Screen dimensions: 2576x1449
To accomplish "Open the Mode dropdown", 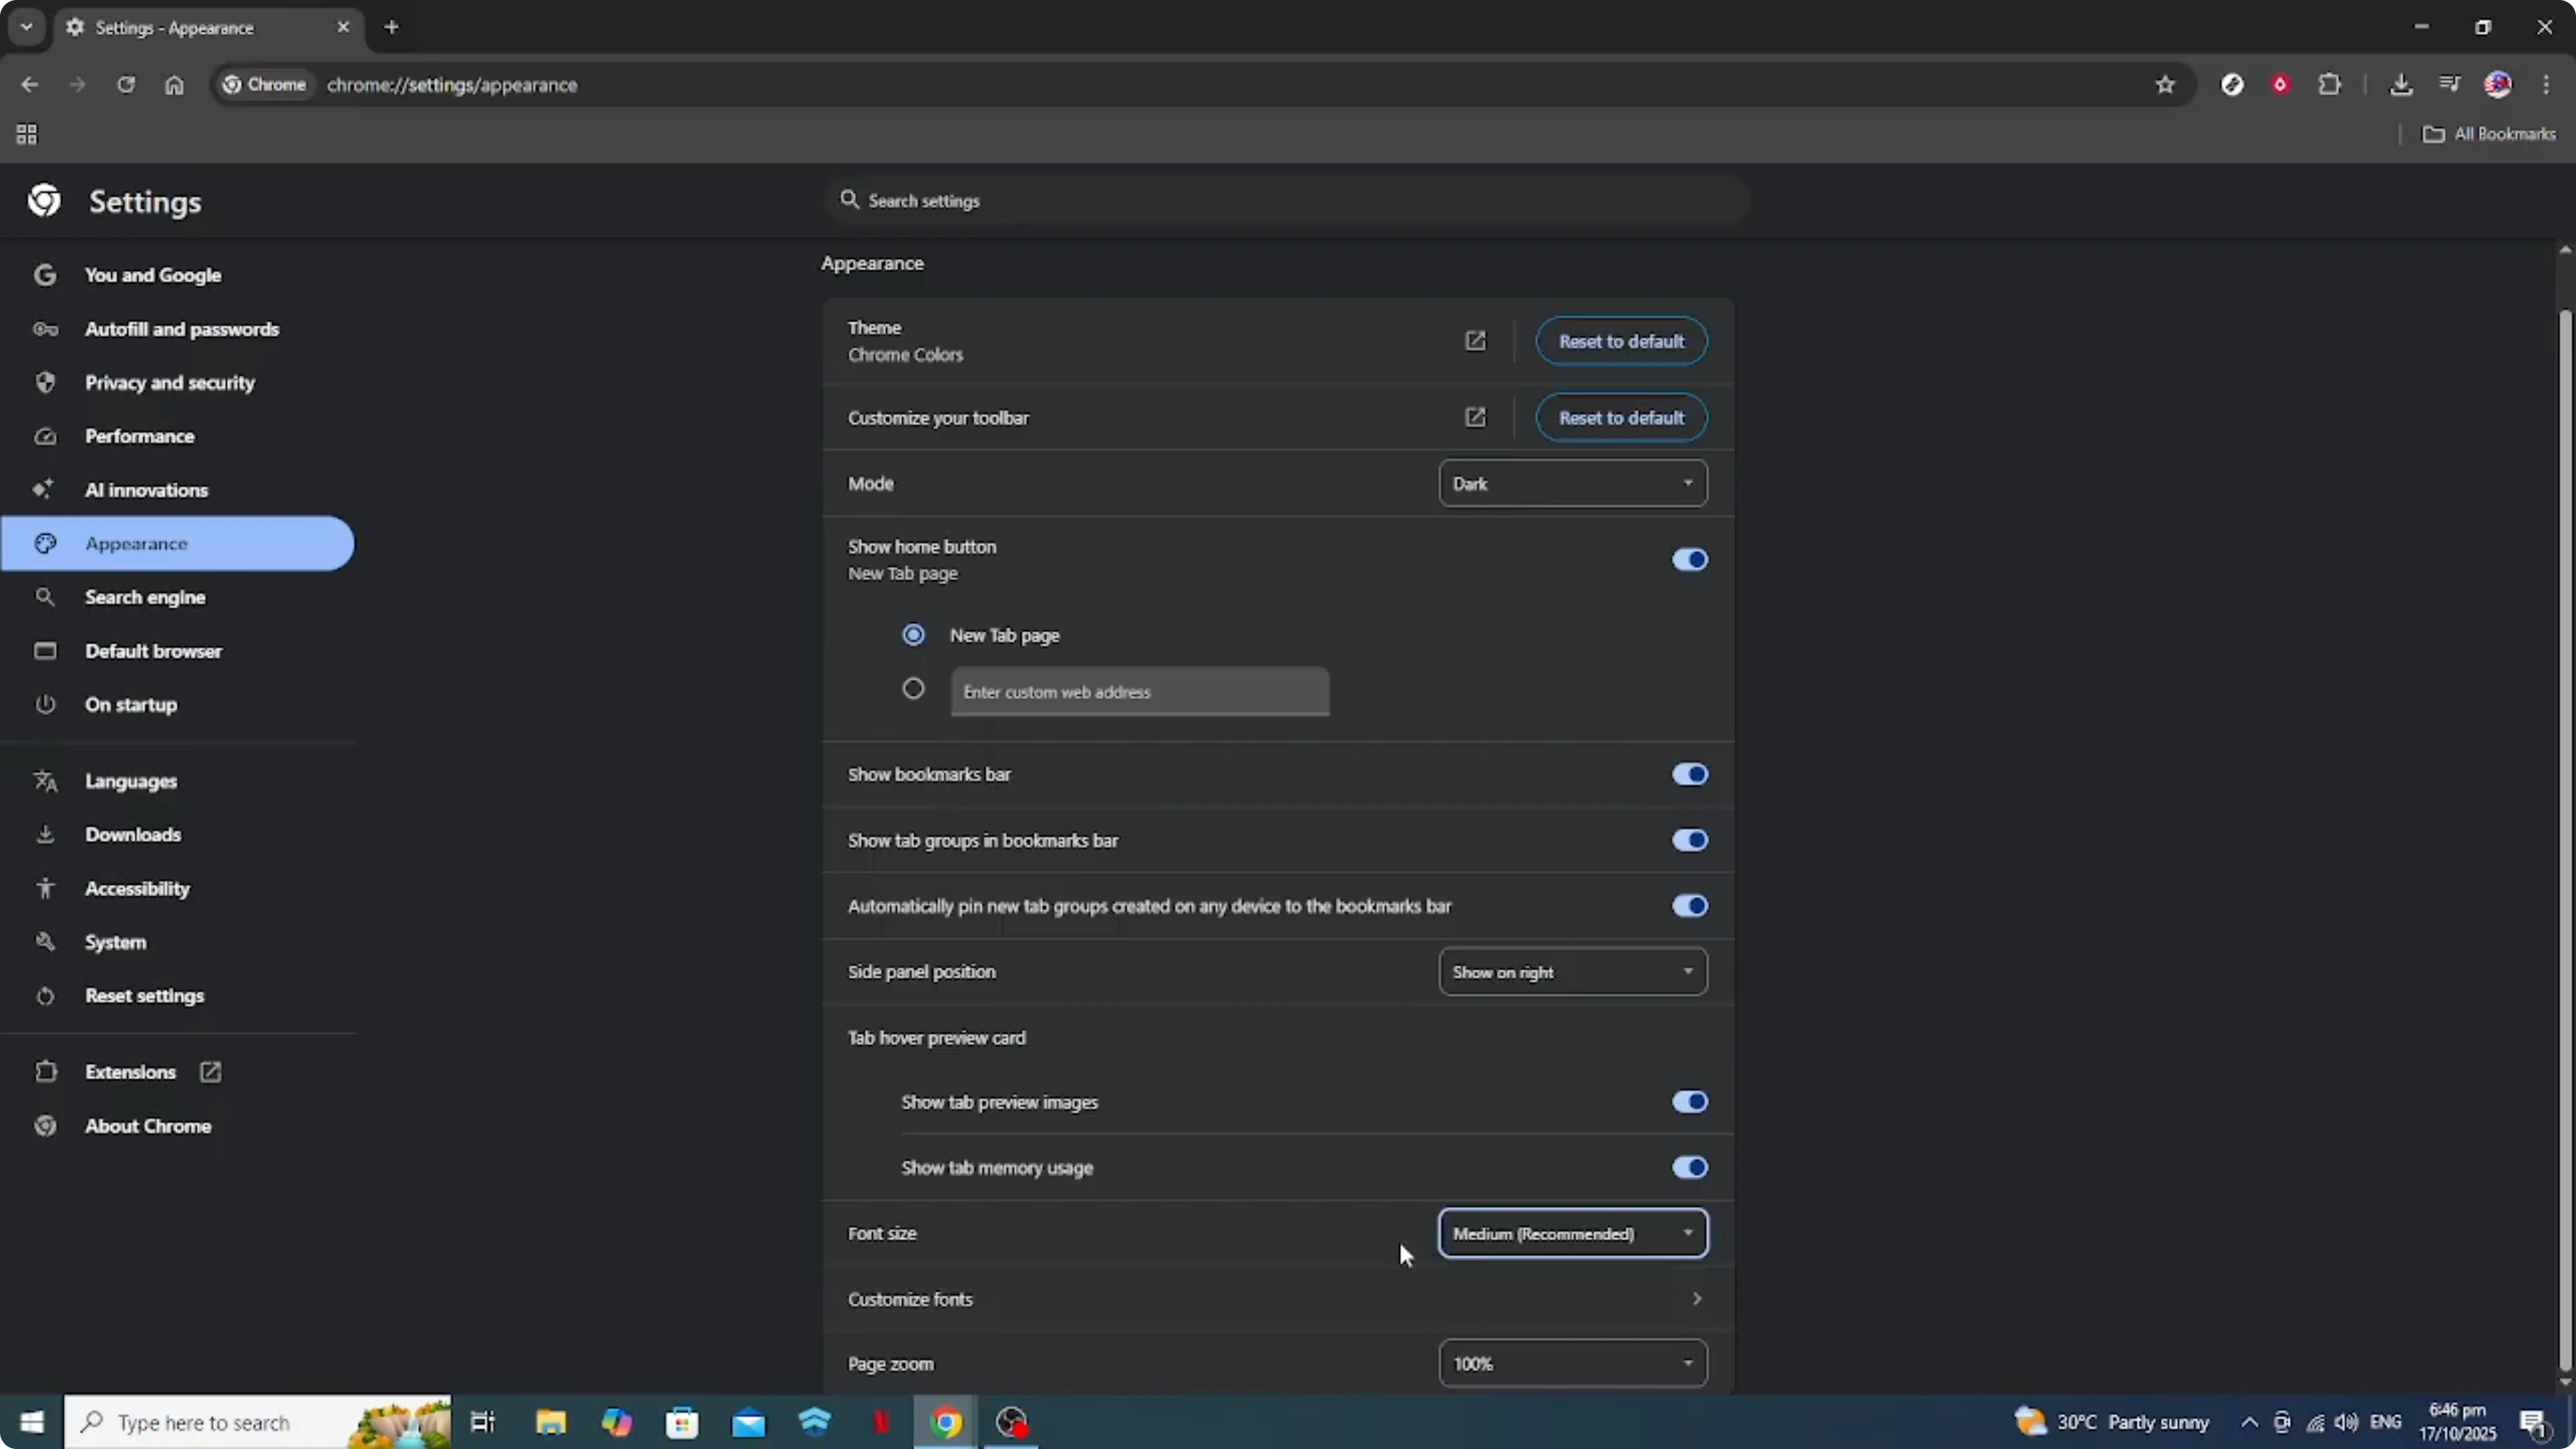I will (1572, 483).
